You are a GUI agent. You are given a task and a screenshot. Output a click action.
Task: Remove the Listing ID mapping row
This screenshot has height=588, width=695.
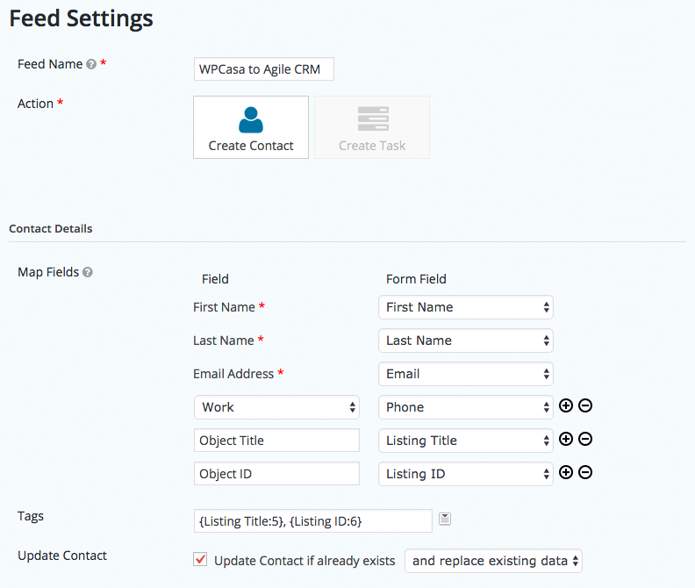(x=585, y=472)
